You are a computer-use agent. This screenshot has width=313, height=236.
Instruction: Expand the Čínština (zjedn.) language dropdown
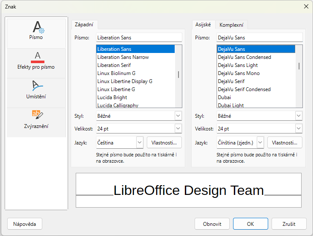(260, 142)
